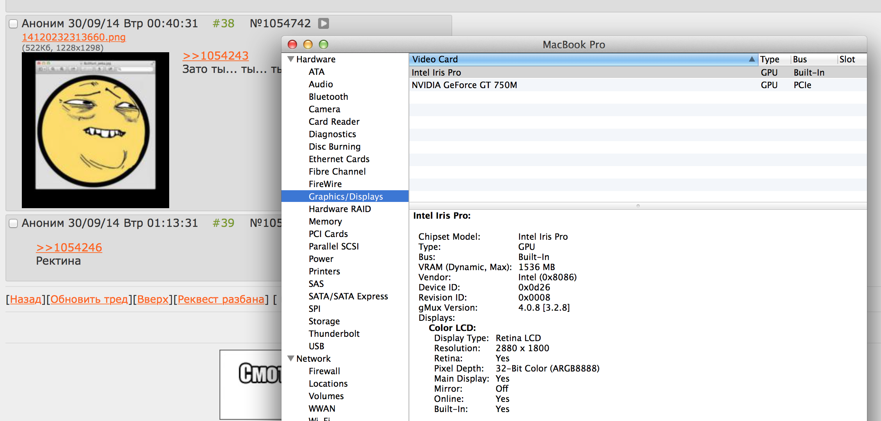This screenshot has height=421, width=881.
Task: Open the 14120232313660.png file link
Action: click(74, 37)
